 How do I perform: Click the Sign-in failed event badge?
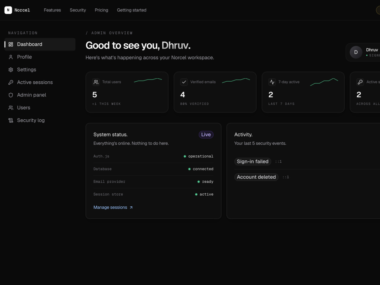coord(253,161)
